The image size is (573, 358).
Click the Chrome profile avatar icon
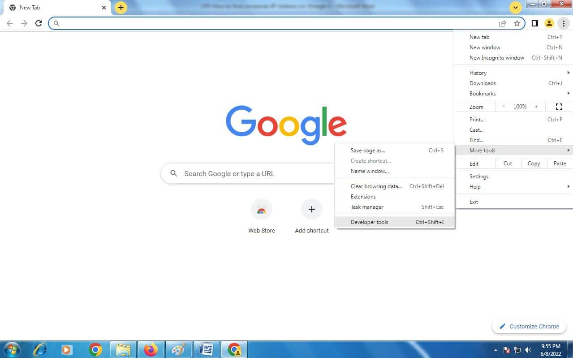pos(549,23)
